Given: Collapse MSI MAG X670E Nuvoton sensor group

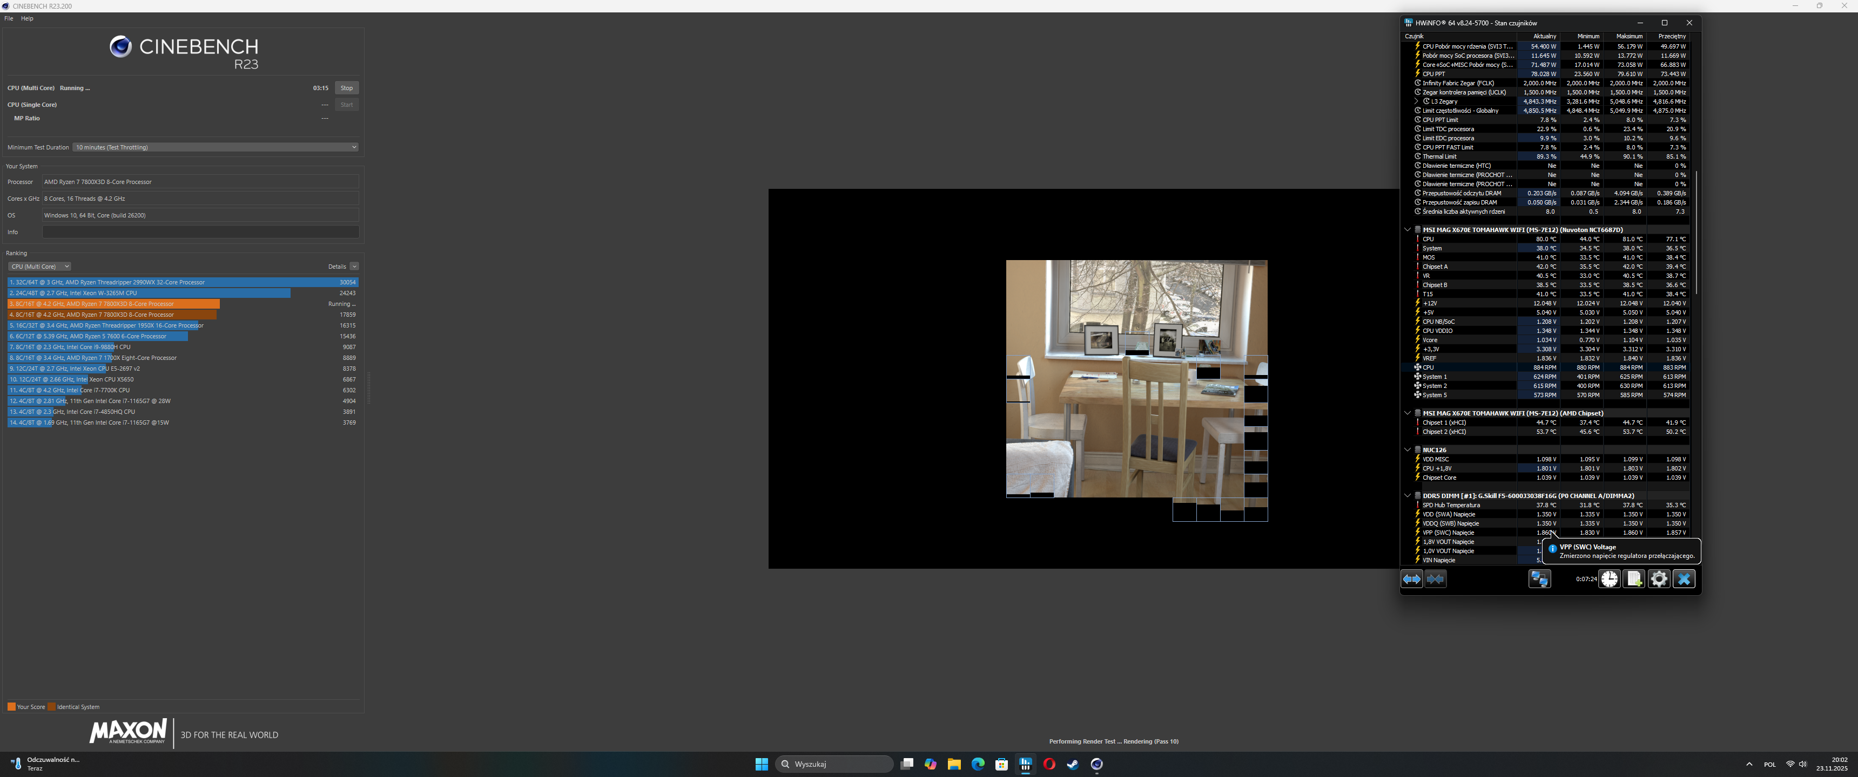Looking at the screenshot, I should pyautogui.click(x=1407, y=230).
